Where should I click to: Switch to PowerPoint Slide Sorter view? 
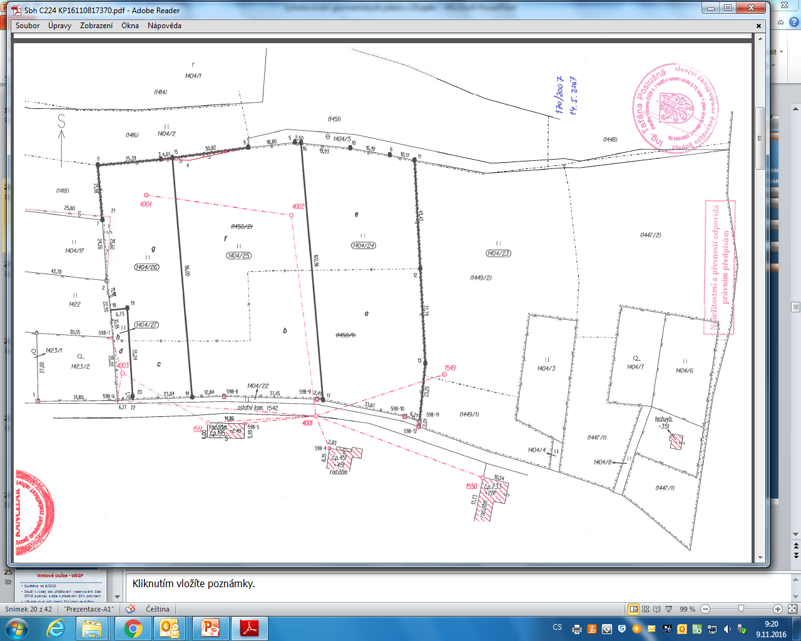645,609
